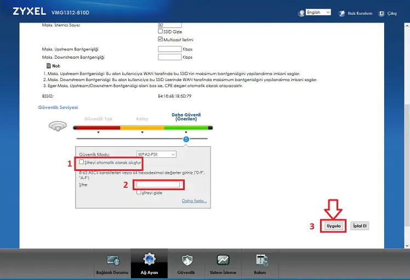Open the Daha fazla link
Viewport: 410px width, 280px height.
click(194, 201)
